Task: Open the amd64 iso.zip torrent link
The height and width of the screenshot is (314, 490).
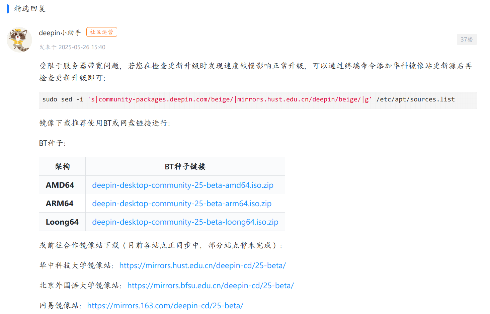Action: 183,185
